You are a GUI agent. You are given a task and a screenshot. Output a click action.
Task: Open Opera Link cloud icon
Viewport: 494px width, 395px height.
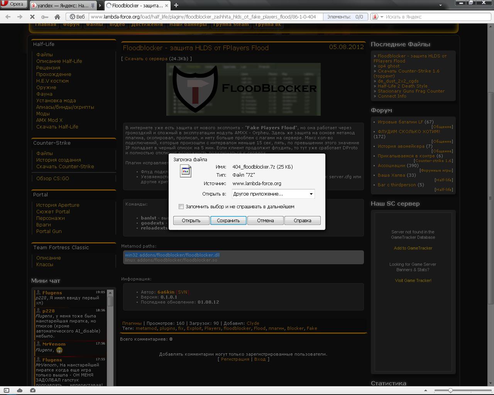click(x=20, y=390)
